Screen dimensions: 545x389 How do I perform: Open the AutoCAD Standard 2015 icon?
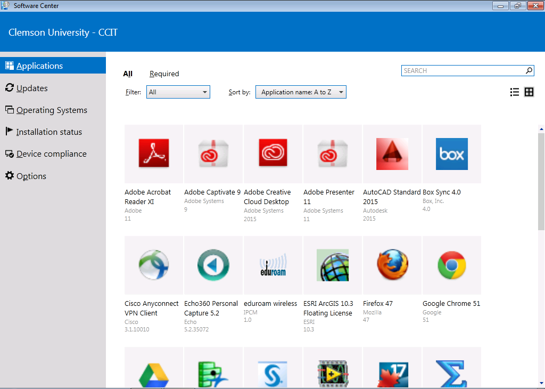(392, 154)
